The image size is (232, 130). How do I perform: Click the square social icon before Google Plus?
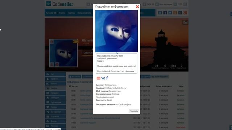coord(180,13)
